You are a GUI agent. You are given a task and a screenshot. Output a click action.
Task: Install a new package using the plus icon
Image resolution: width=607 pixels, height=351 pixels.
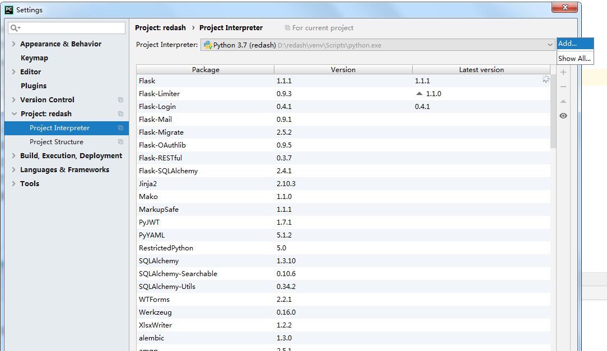563,72
